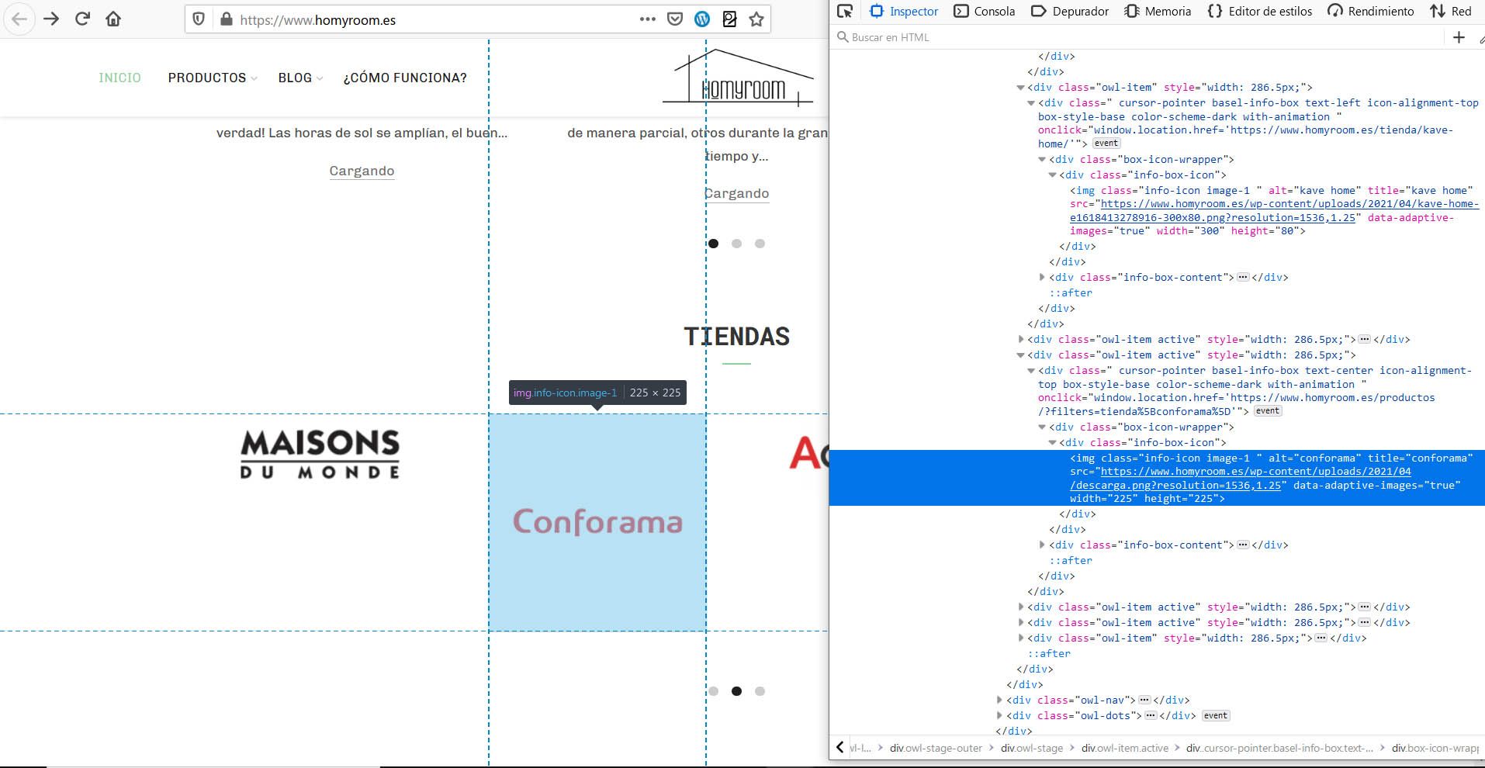1485x768 pixels.
Task: Select the first Tiendas carousel dot
Action: (x=714, y=691)
